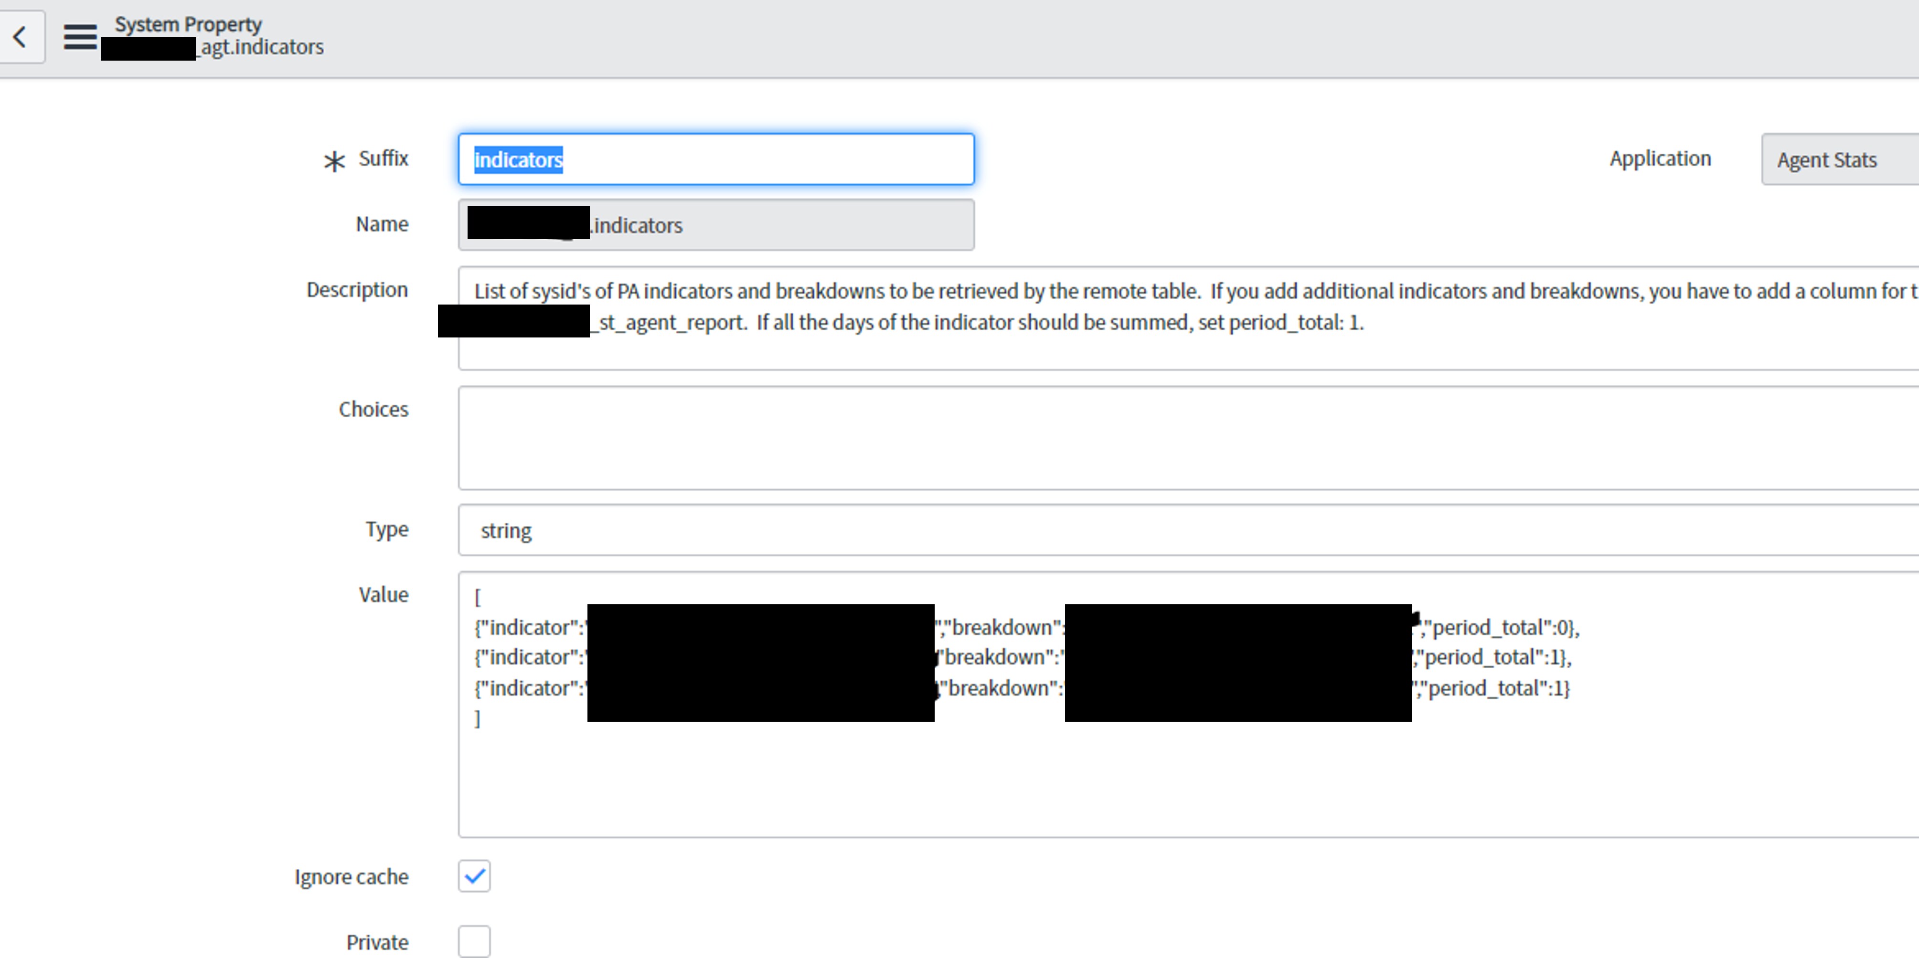
Task: Click the Type field label
Action: coord(387,529)
